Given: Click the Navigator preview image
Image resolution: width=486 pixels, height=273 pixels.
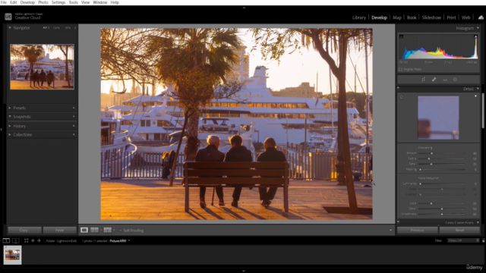Looking at the screenshot, I should point(42,67).
